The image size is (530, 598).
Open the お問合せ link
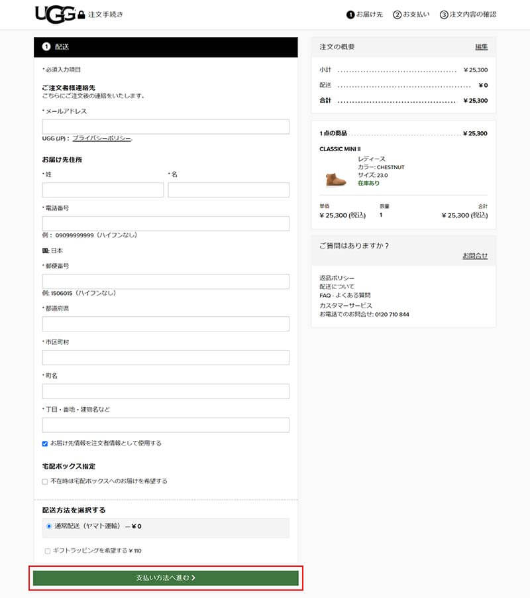point(475,256)
